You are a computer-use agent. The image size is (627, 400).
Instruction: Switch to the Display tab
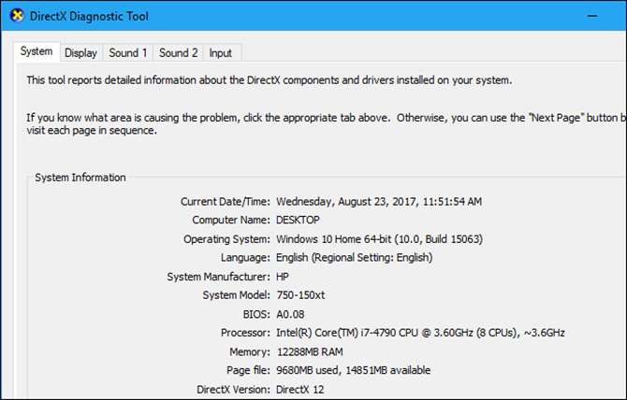pos(80,53)
